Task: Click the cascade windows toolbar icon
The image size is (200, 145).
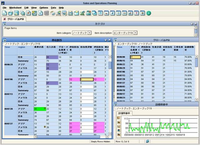Action: [95, 13]
